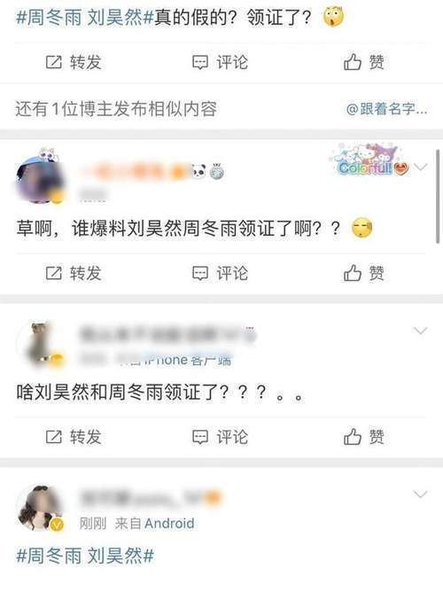Open comments on the top post

(220, 62)
